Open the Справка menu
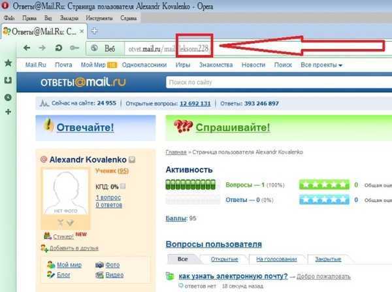Viewport: 392px width, 292px height. click(x=129, y=18)
